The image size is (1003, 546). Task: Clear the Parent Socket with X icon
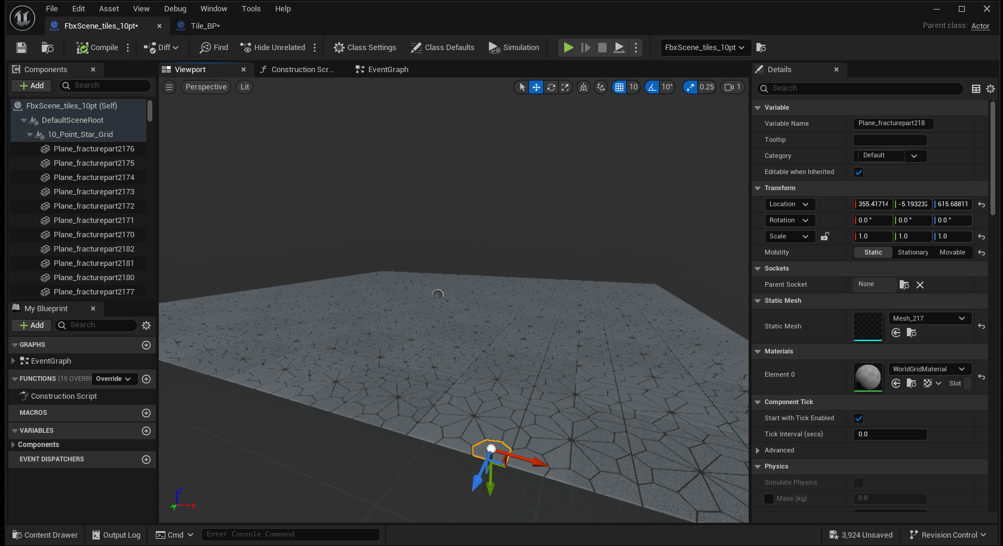pos(920,285)
